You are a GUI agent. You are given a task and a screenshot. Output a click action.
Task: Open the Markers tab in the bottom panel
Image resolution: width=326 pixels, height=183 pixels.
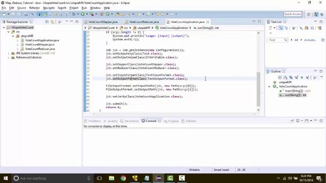pyautogui.click(x=189, y=121)
